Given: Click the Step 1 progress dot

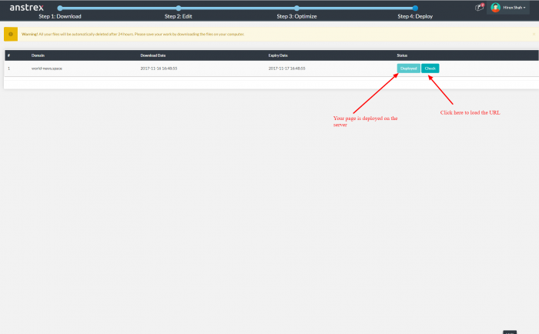Looking at the screenshot, I should tap(60, 8).
